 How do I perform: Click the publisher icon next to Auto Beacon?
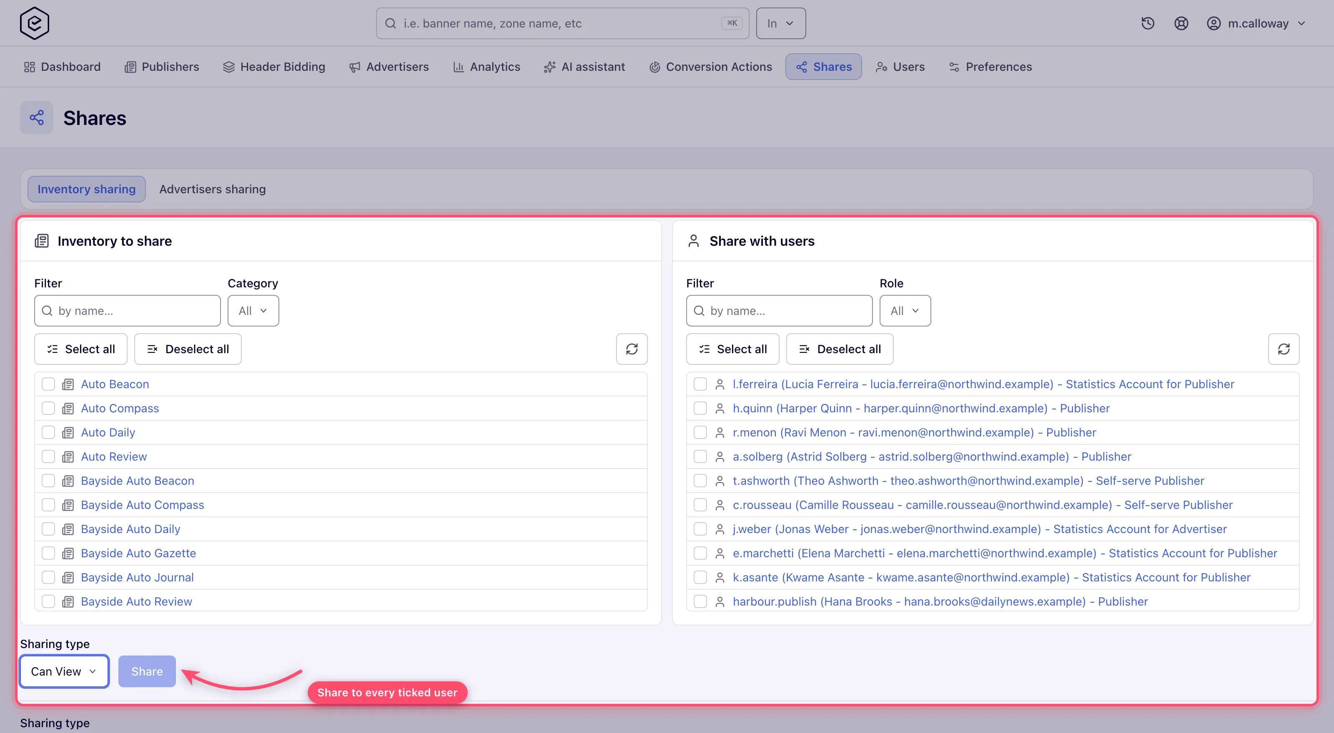coord(68,384)
